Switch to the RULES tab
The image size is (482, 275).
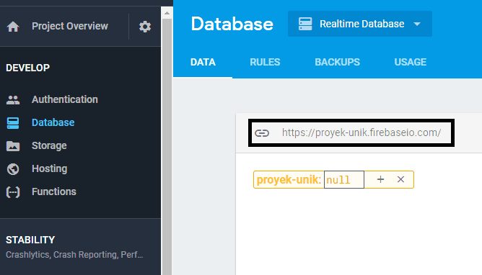tap(265, 62)
